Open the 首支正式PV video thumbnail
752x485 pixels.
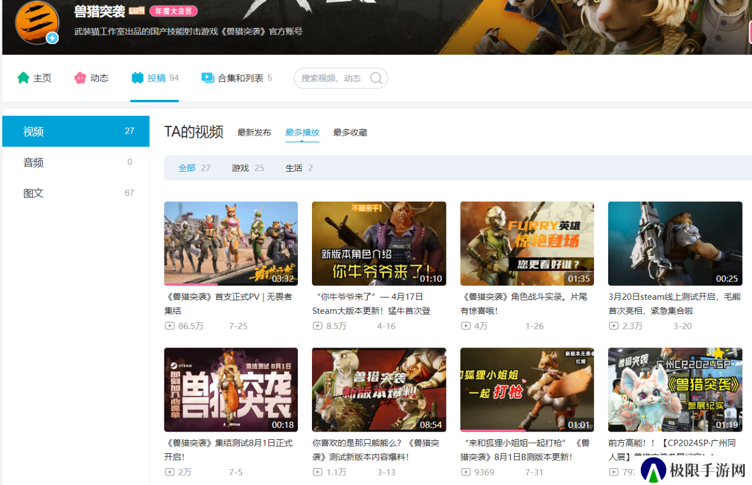point(231,243)
